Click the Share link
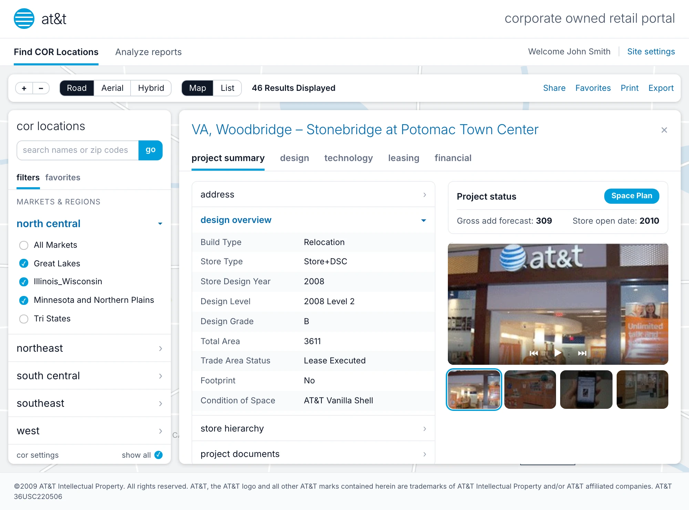Image resolution: width=689 pixels, height=510 pixels. tap(554, 88)
